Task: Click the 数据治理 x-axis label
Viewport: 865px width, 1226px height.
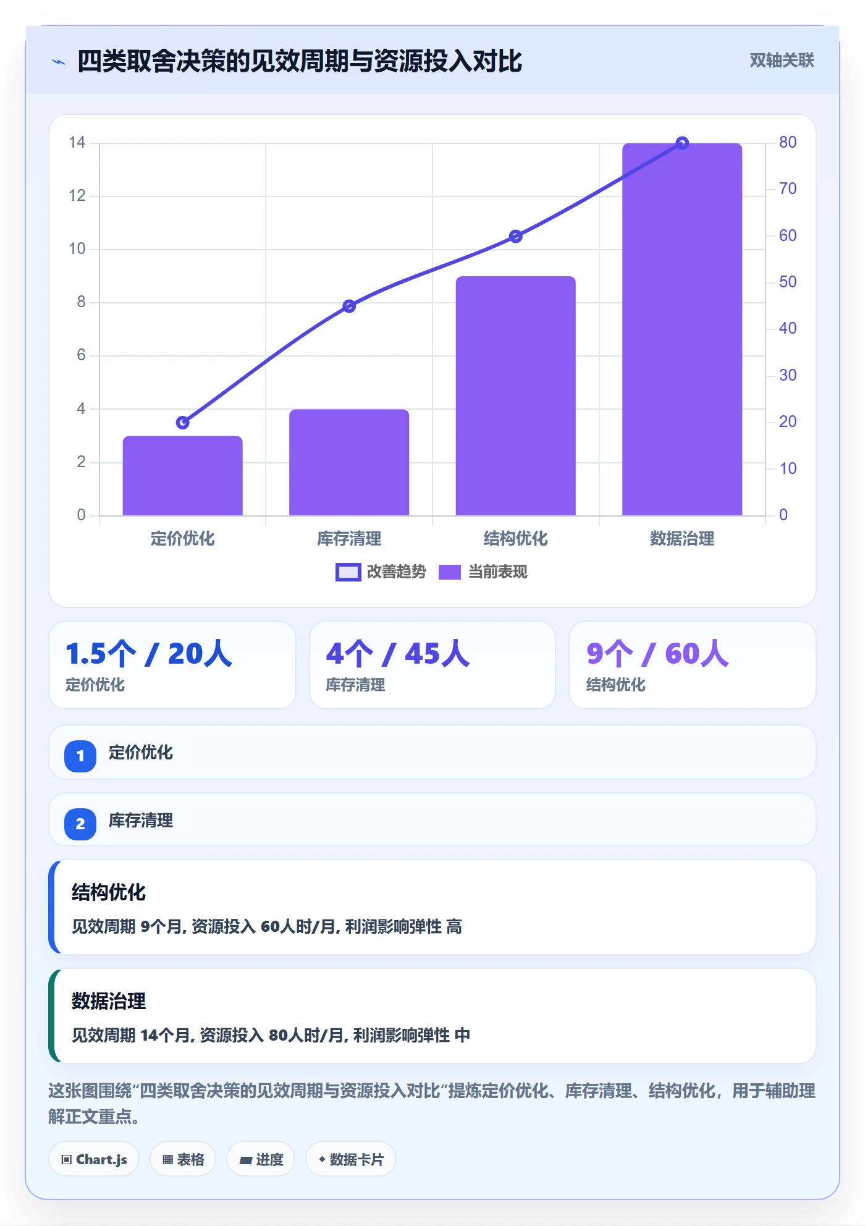Action: pos(682,539)
